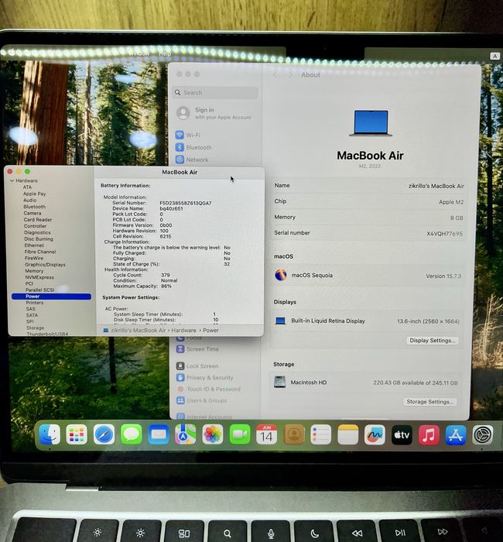Open System Settings icon in the Dock
Image resolution: width=503 pixels, height=542 pixels.
pos(483,435)
